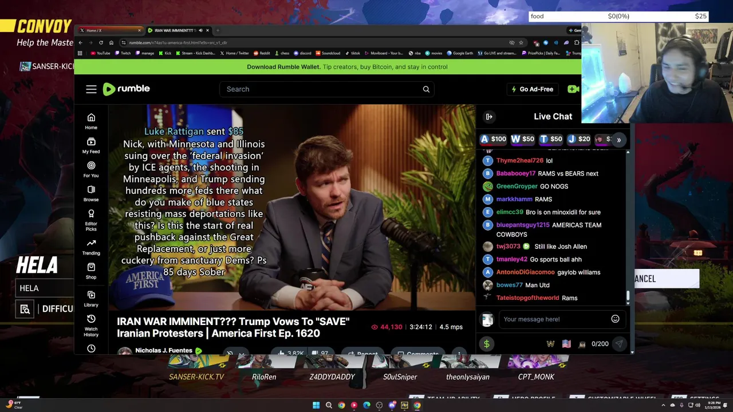Open a new browser tab
Screen dimensions: 733x412
[218, 30]
